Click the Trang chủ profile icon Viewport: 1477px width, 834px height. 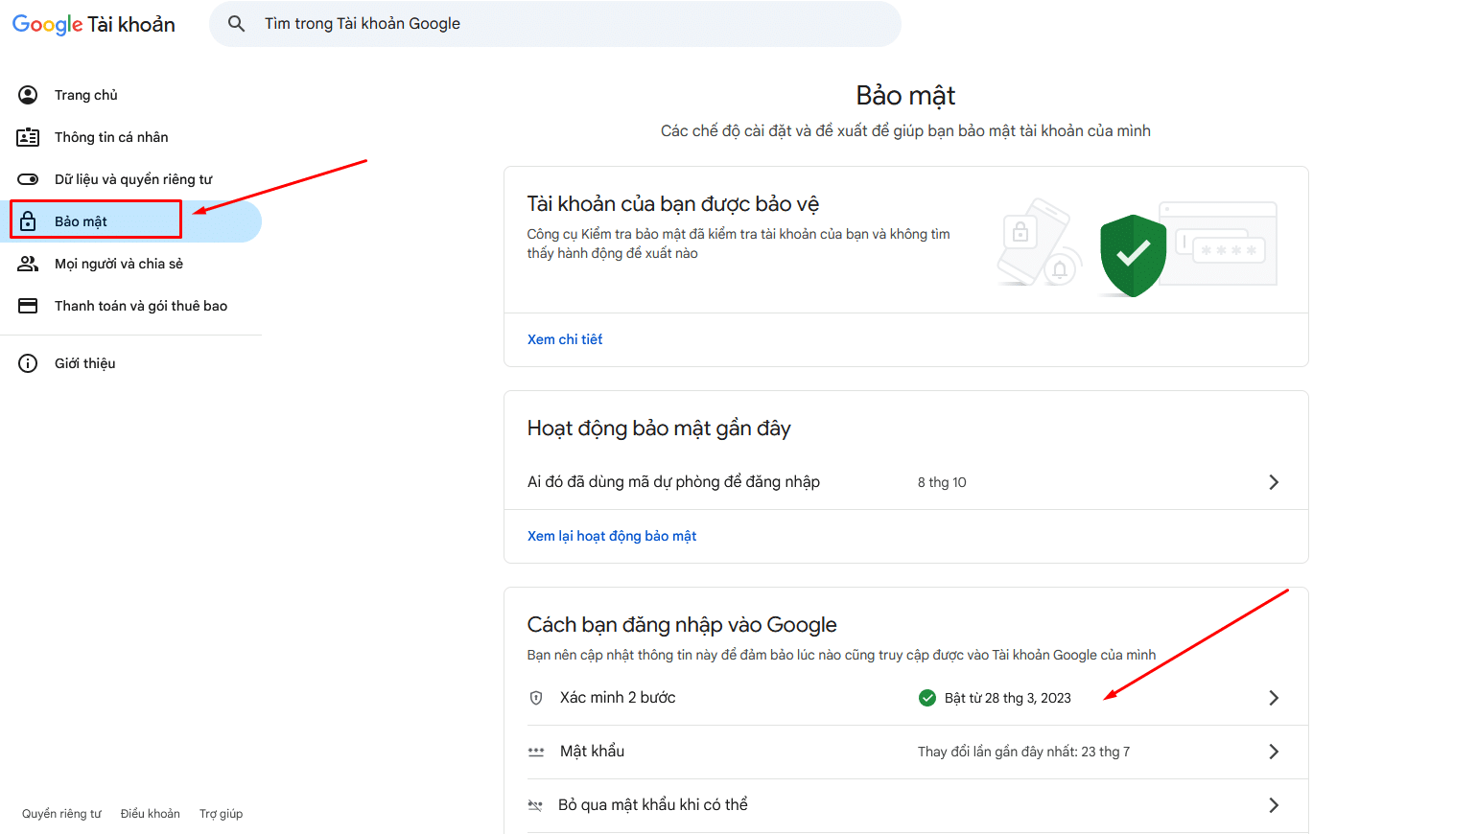[28, 95]
